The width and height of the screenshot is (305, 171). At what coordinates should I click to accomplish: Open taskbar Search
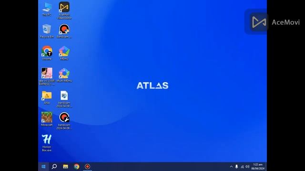pyautogui.click(x=54, y=167)
